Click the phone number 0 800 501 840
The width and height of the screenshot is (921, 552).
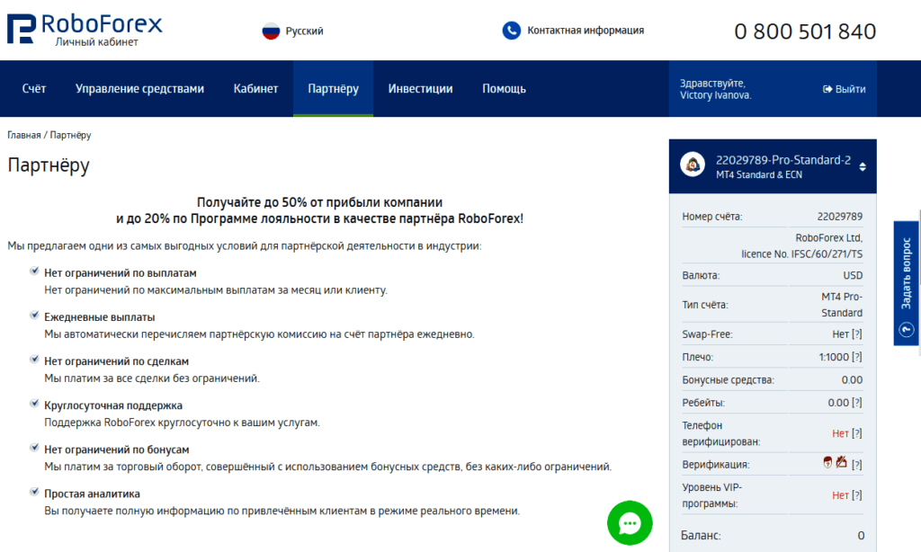click(805, 31)
